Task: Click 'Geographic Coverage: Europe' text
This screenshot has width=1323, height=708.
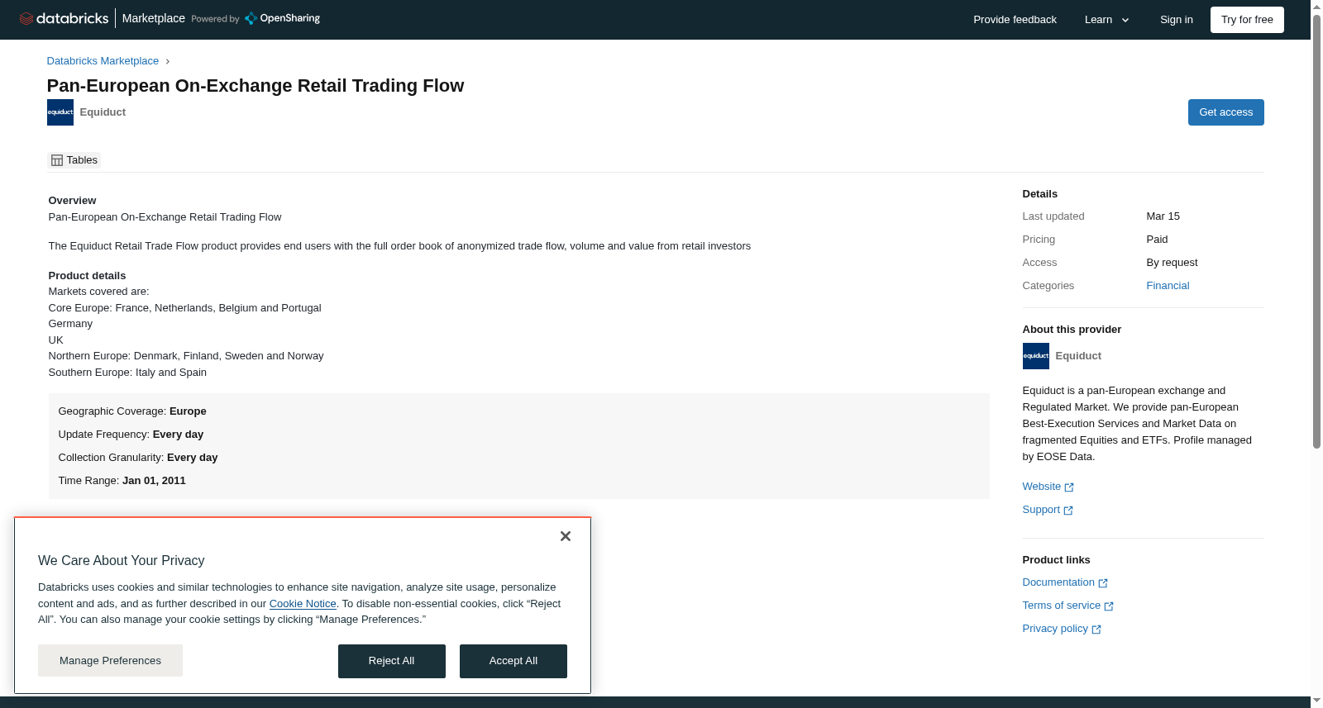Action: click(x=132, y=411)
